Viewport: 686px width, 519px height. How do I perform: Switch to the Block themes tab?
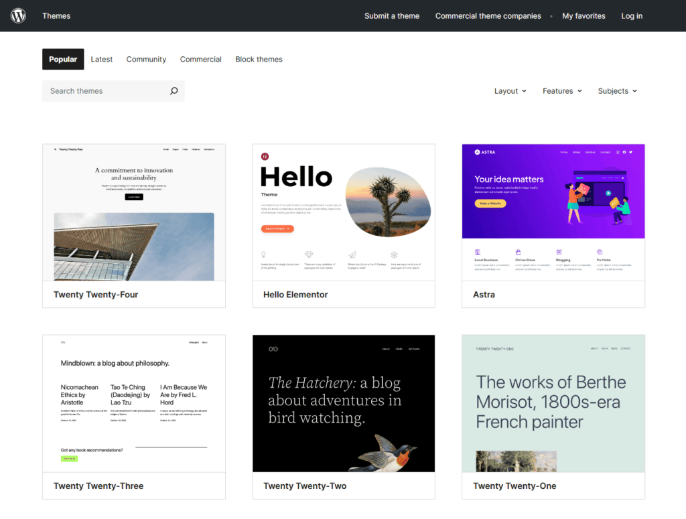pyautogui.click(x=259, y=59)
